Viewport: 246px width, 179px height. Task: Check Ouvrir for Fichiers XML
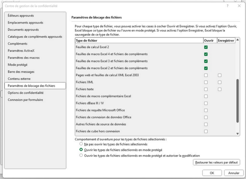(206, 82)
